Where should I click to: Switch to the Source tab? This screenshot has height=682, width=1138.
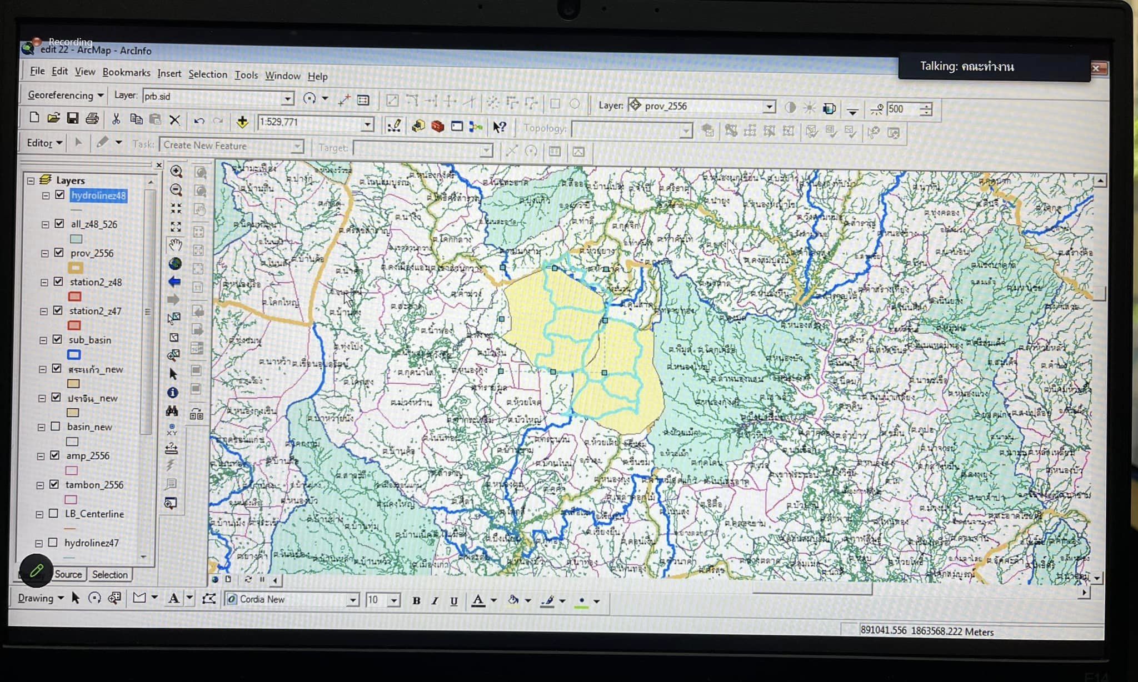[x=68, y=574]
